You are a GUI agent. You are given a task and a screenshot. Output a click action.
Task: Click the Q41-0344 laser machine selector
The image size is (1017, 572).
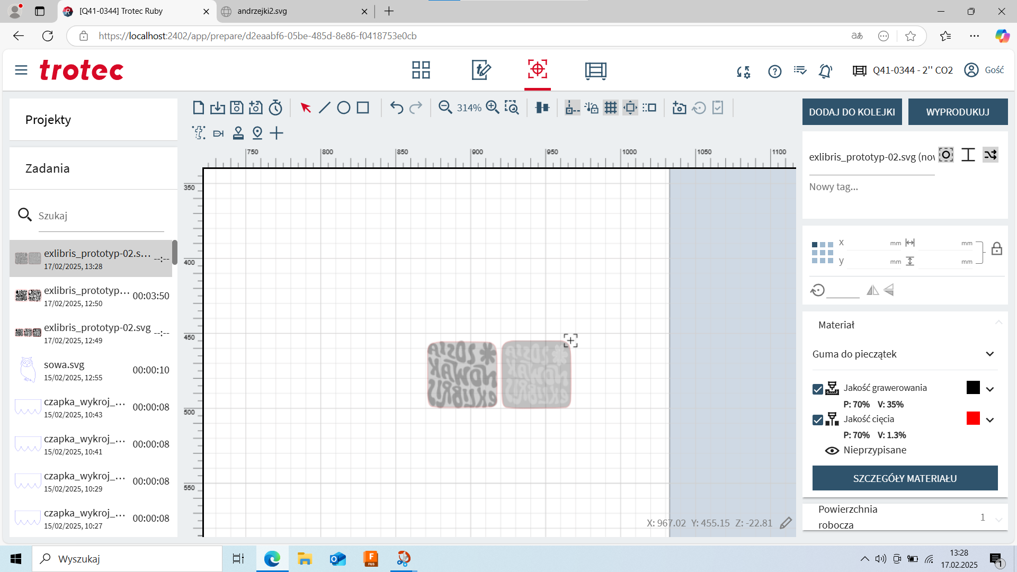tap(903, 70)
